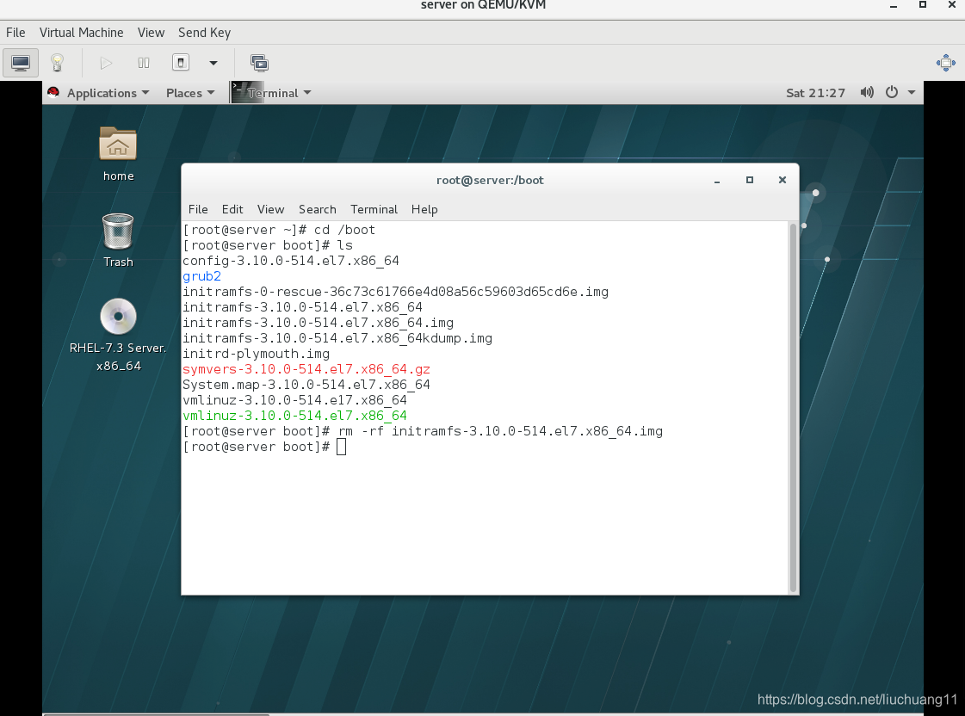Viewport: 965px width, 716px height.
Task: Click the terminal cursor at the prompt
Action: pyautogui.click(x=342, y=447)
